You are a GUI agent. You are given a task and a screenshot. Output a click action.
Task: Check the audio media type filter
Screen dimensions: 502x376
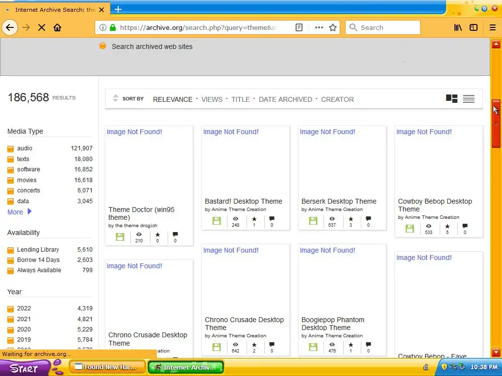pyautogui.click(x=11, y=149)
